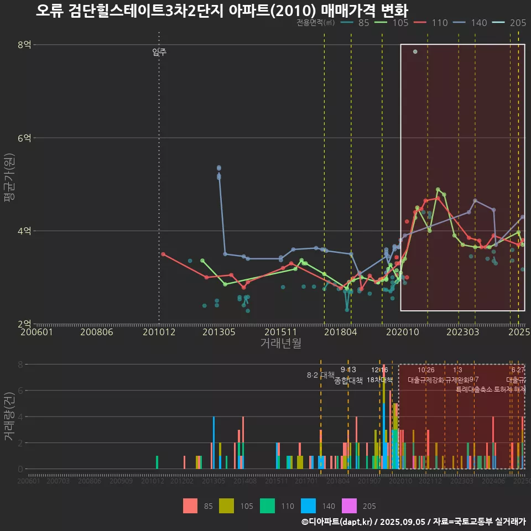This screenshot has width=531, height=531.
Task: Click the 201511 price chart x-axis label
Action: (x=281, y=332)
